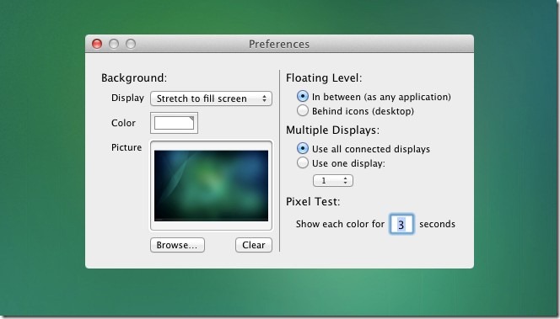560x319 pixels.
Task: Click the Multiple Displays: heading
Action: (332, 130)
